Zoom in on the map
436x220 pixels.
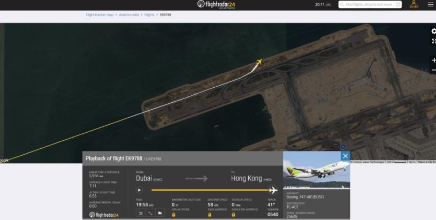433,60
